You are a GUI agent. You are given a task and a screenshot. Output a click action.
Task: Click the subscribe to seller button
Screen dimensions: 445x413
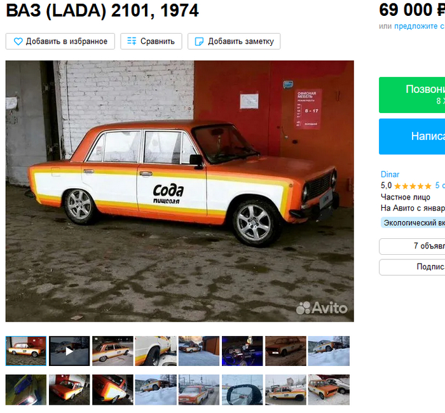point(412,267)
